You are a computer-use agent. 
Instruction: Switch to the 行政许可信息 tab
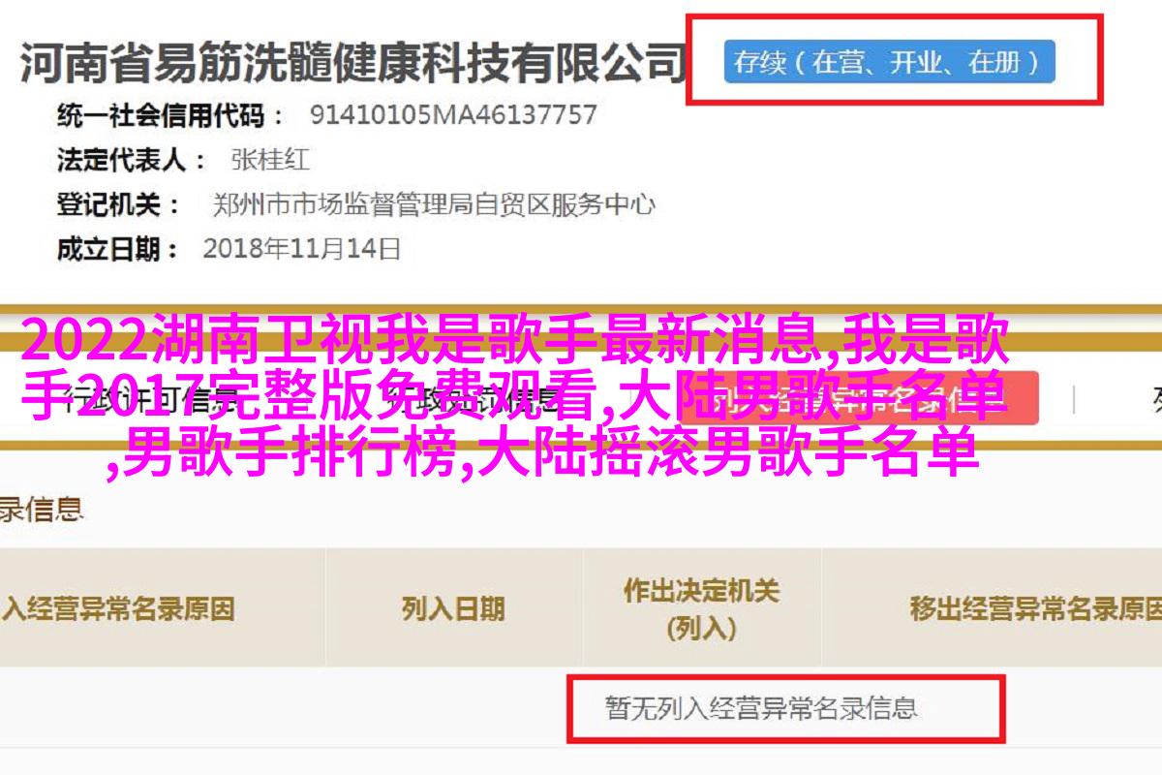tap(137, 397)
